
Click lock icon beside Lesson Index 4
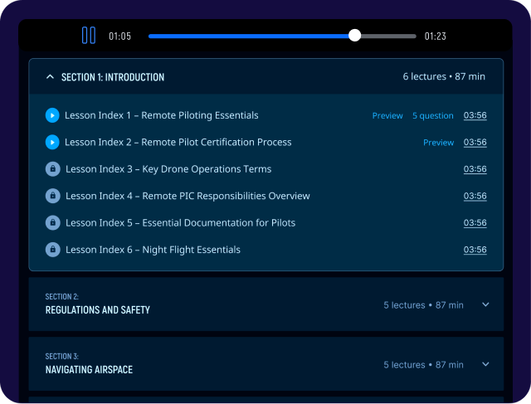(x=52, y=196)
